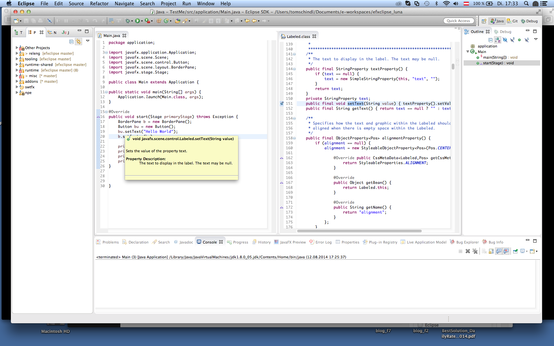Viewport: 554px width, 346px height.
Task: Open the Package Explorer view menu dropdown
Action: coord(88,41)
